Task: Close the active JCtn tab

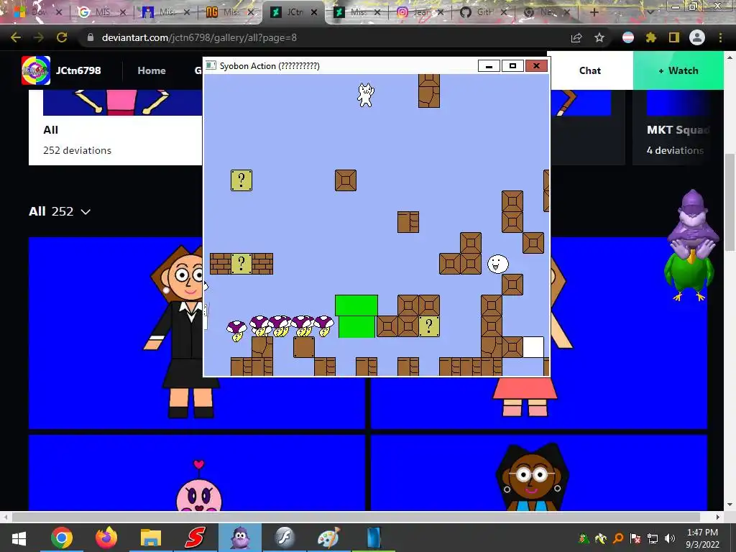Action: coord(314,12)
